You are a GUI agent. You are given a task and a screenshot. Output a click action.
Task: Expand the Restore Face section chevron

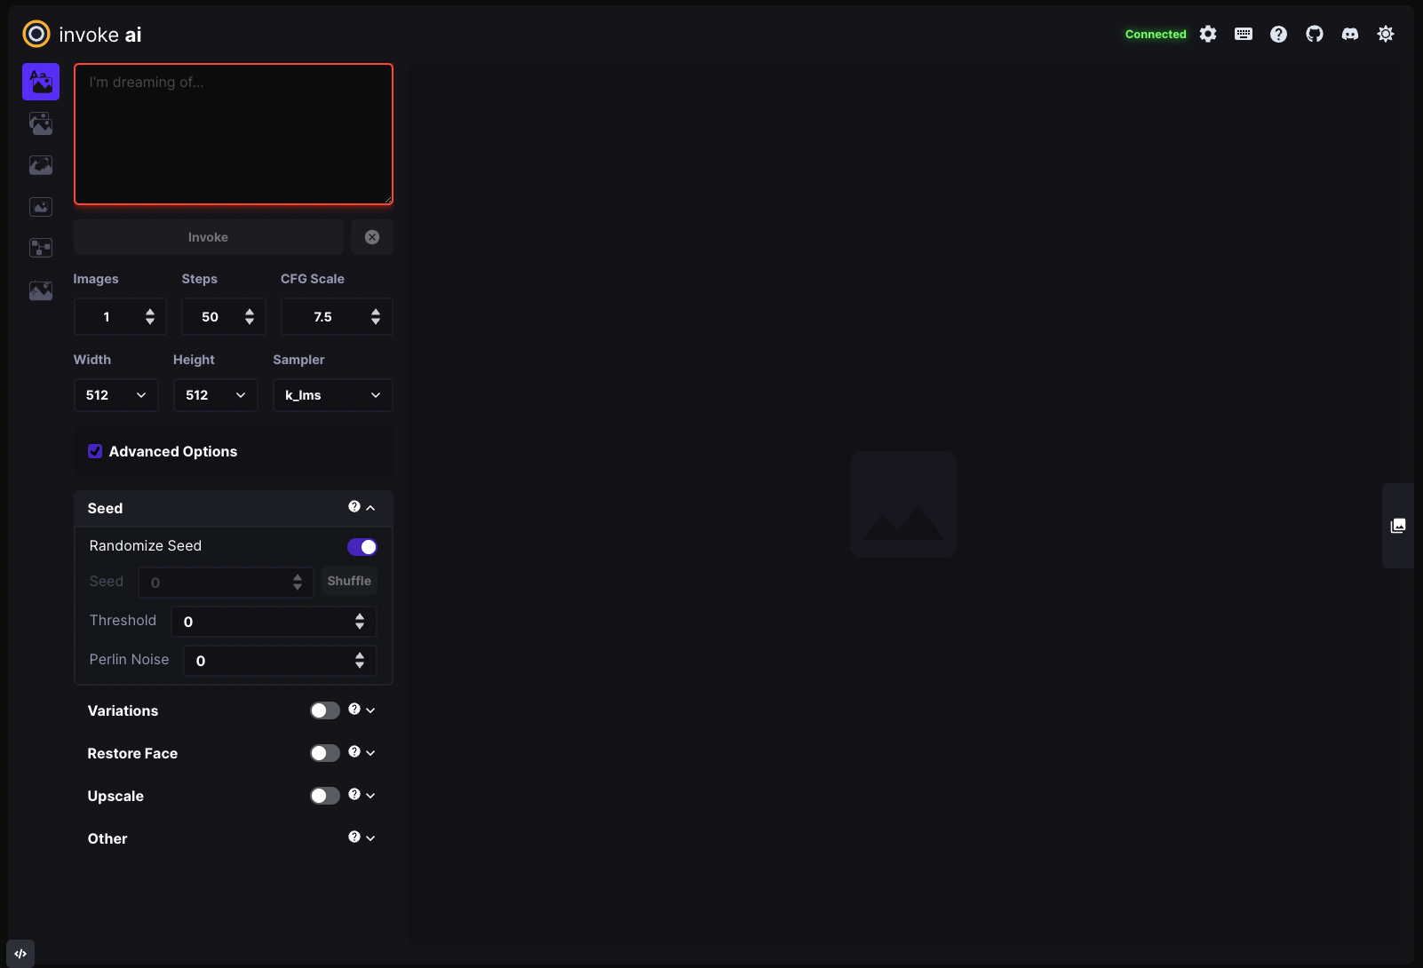(370, 753)
